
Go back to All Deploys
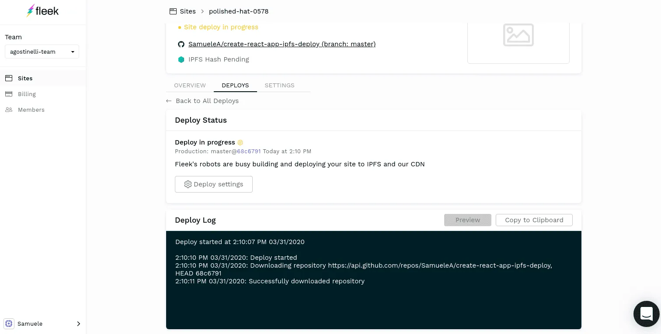[207, 101]
